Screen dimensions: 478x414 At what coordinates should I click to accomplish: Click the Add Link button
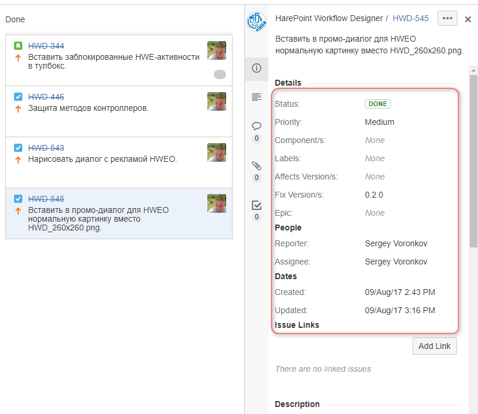point(435,346)
